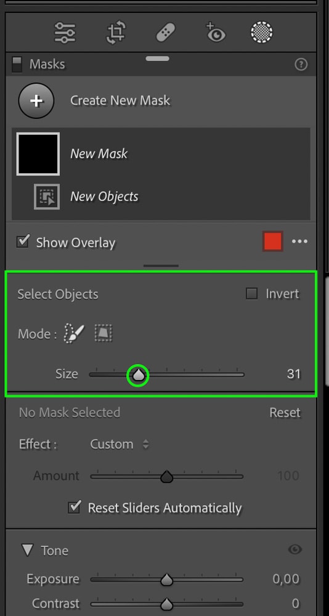Enable the Invert checkbox

coord(251,293)
